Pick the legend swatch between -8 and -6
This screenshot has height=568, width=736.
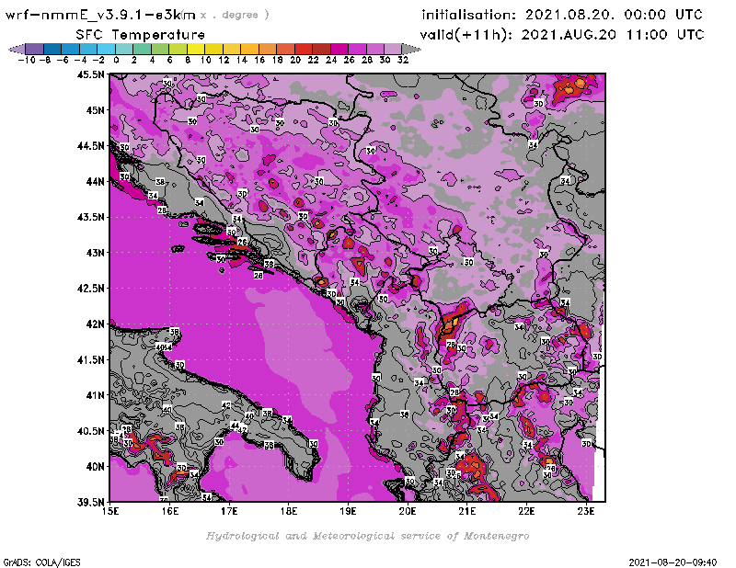(52, 49)
